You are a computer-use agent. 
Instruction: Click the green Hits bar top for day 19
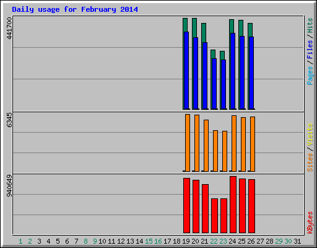(185, 25)
